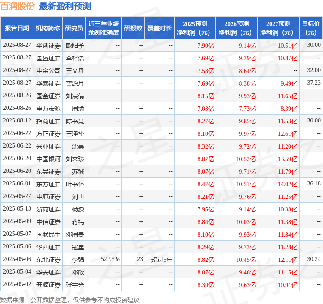Open 华创证券 institution link
Screen dimensions: 323x304
pos(49,46)
